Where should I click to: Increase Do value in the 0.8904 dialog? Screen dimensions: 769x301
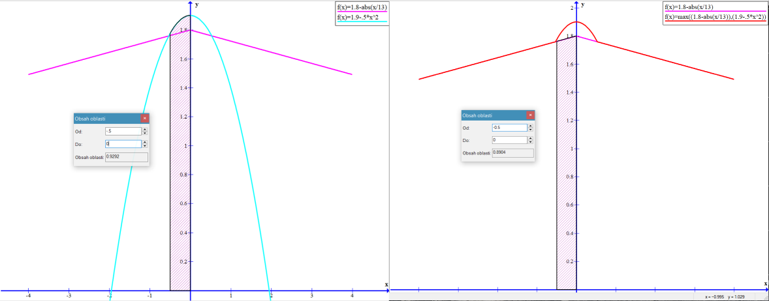pyautogui.click(x=531, y=138)
